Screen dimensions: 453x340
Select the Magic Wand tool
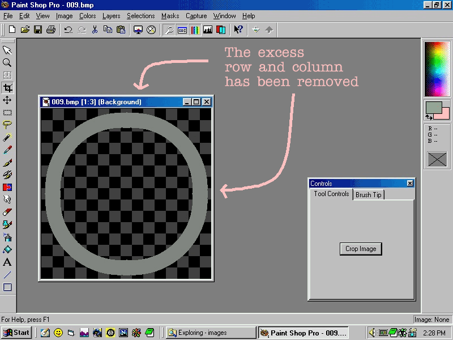tap(7, 138)
